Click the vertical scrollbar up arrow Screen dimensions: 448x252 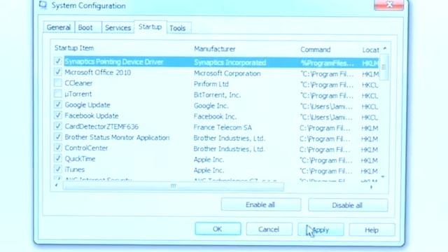[384, 49]
